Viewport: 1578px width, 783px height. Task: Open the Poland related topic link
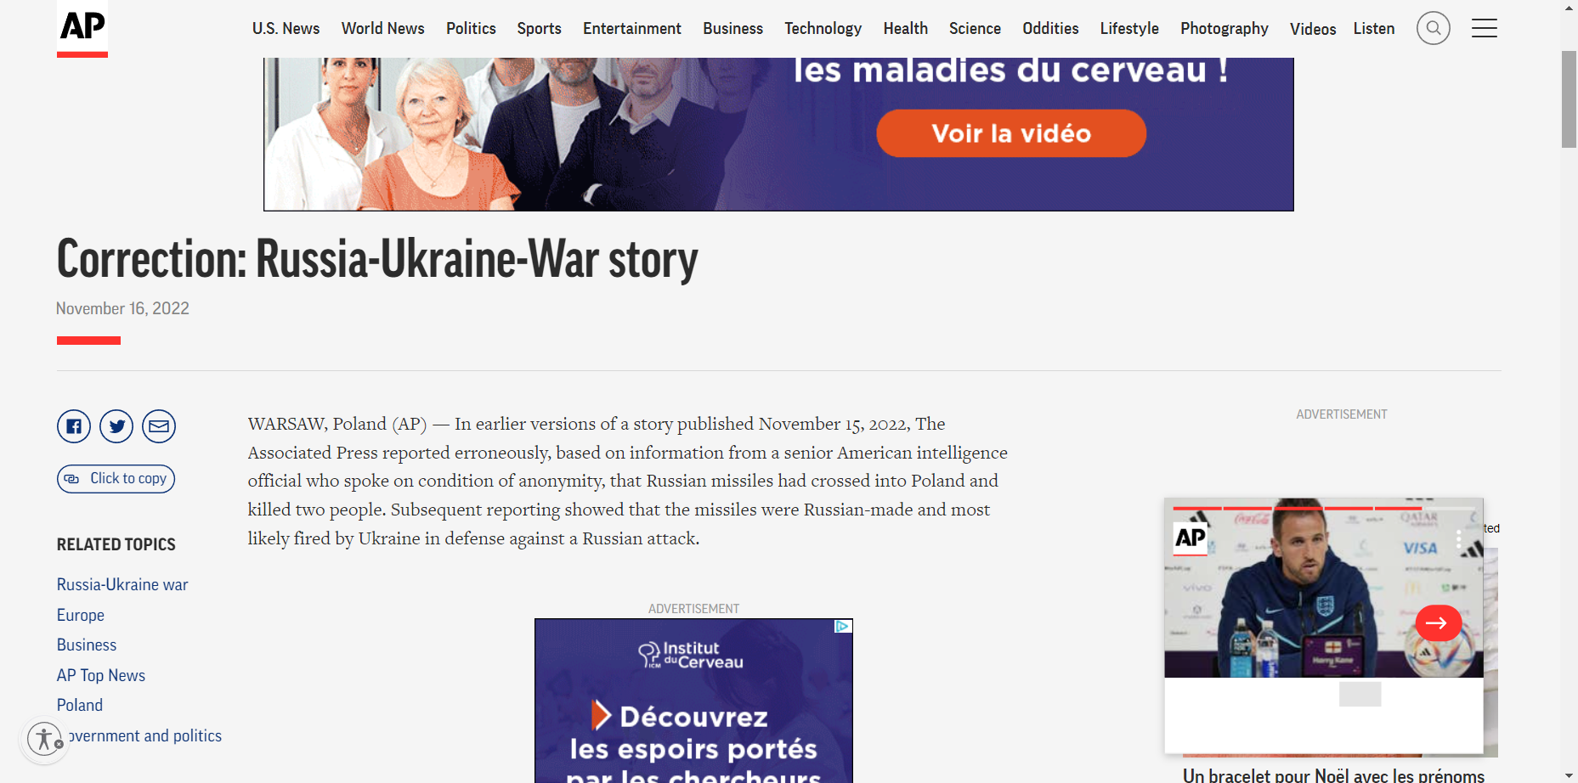(80, 706)
